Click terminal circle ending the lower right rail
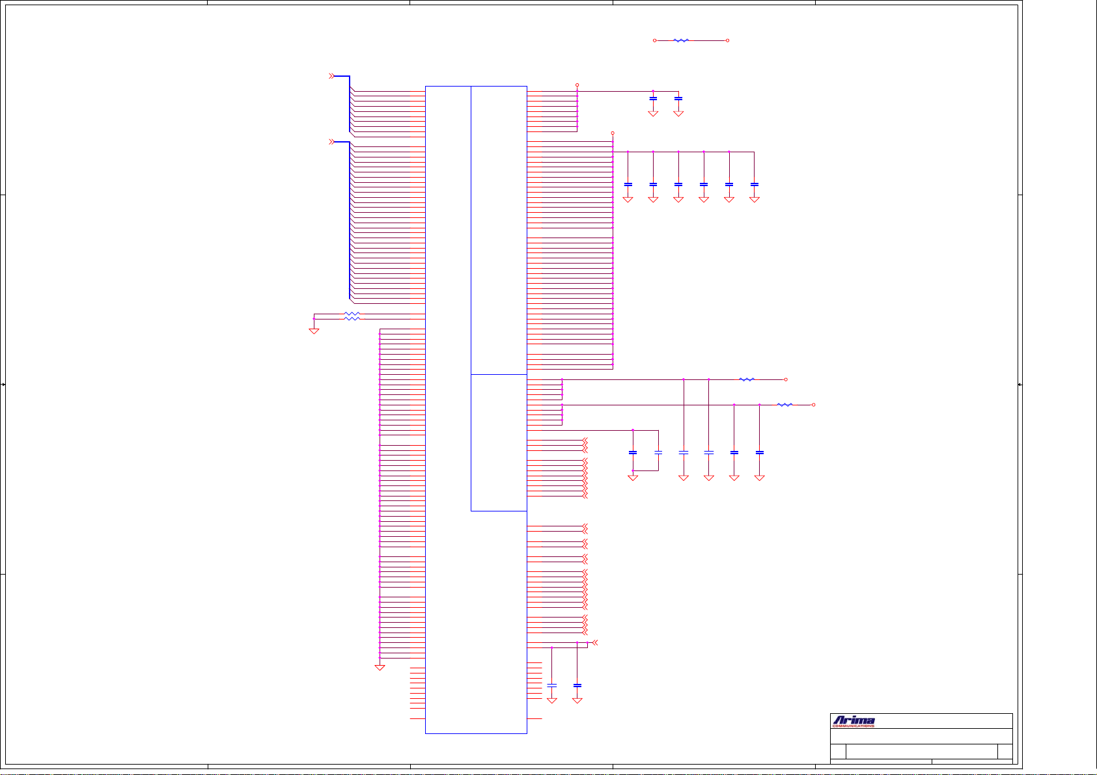The height and width of the screenshot is (775, 1097). [813, 405]
